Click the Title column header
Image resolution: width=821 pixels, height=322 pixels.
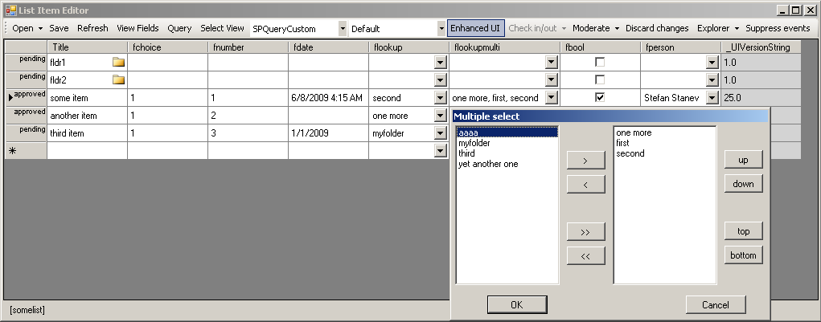[88, 47]
